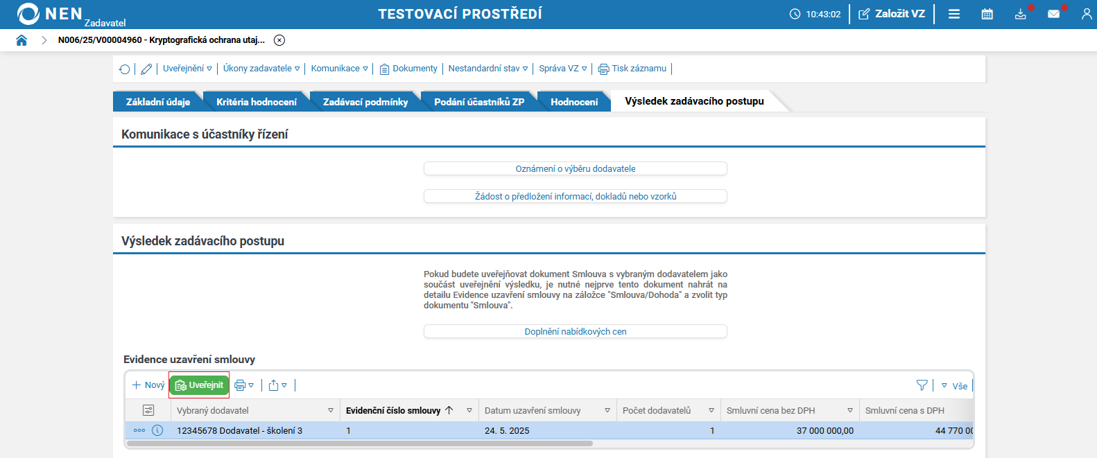The width and height of the screenshot is (1097, 458).
Task: Click Smluvní cena s DPH header
Action: tap(905, 411)
